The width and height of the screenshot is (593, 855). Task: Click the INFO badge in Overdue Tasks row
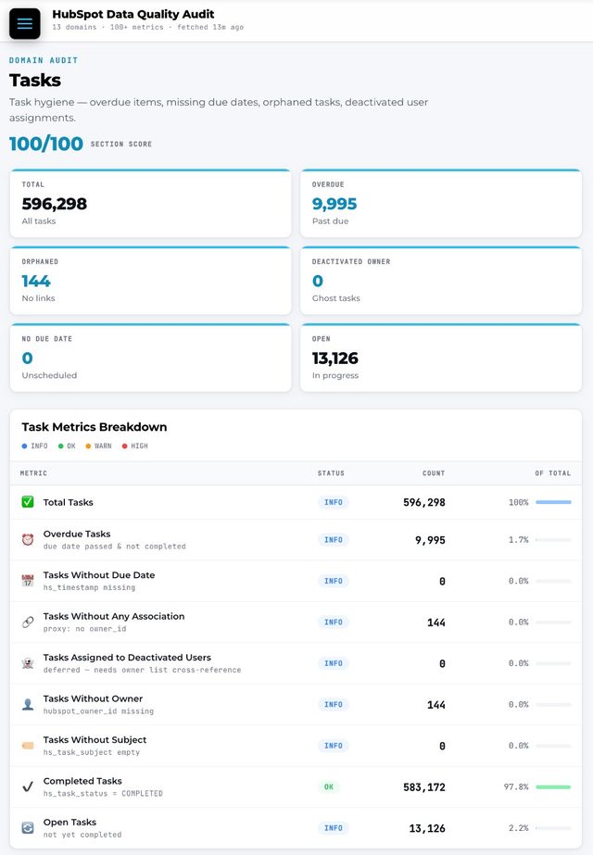click(x=334, y=540)
